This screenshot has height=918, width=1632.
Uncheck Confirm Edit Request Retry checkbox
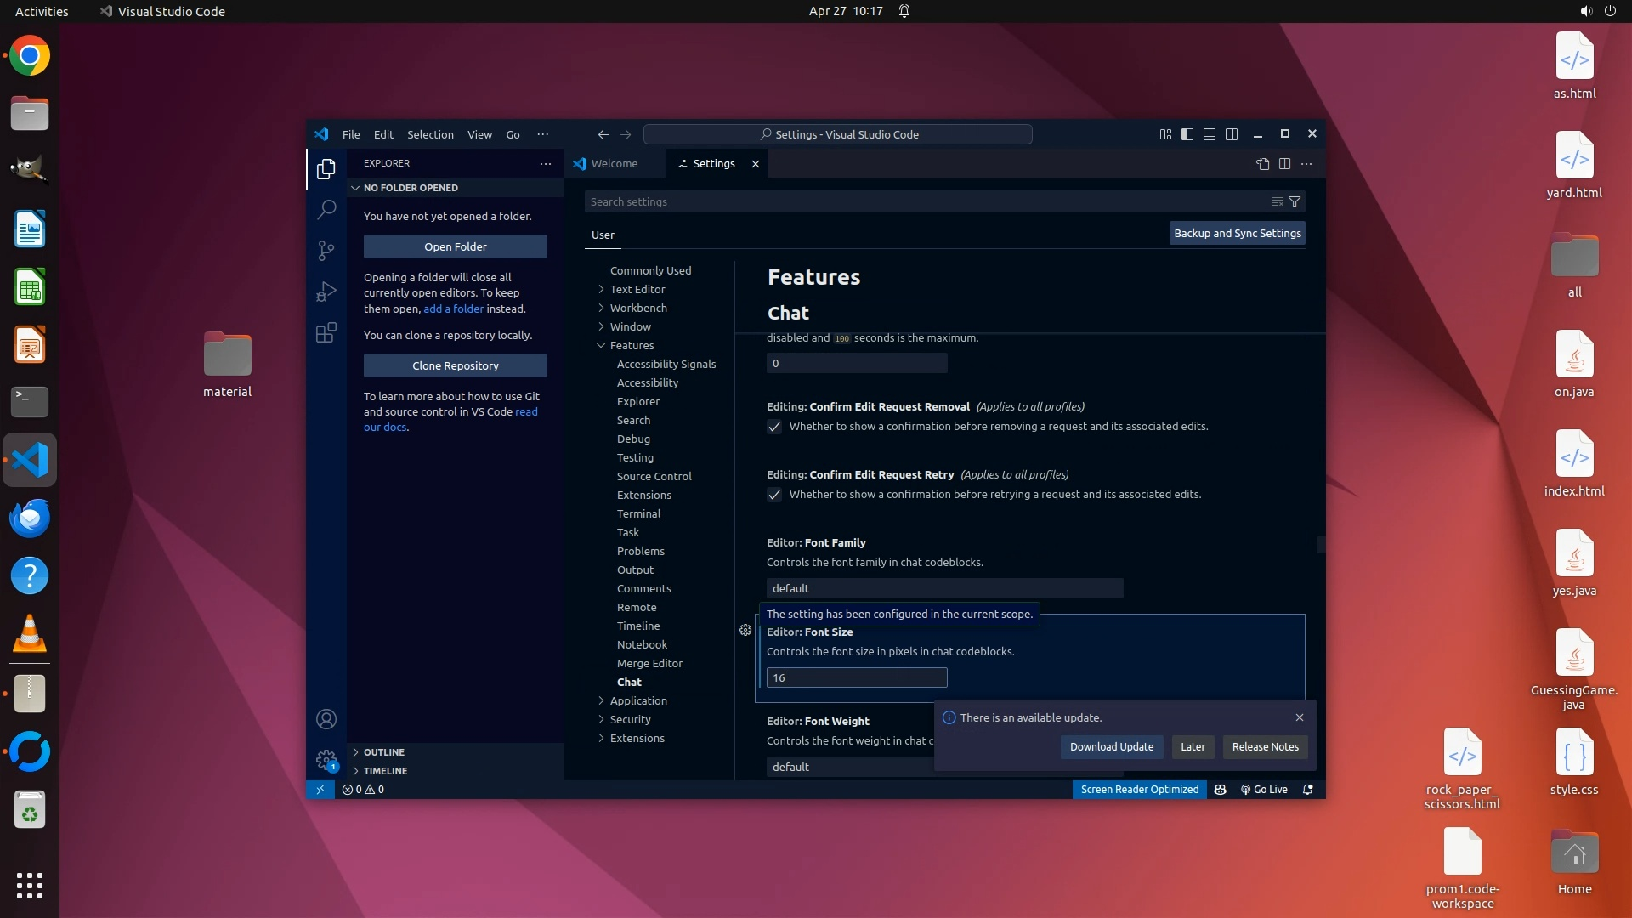pos(774,495)
